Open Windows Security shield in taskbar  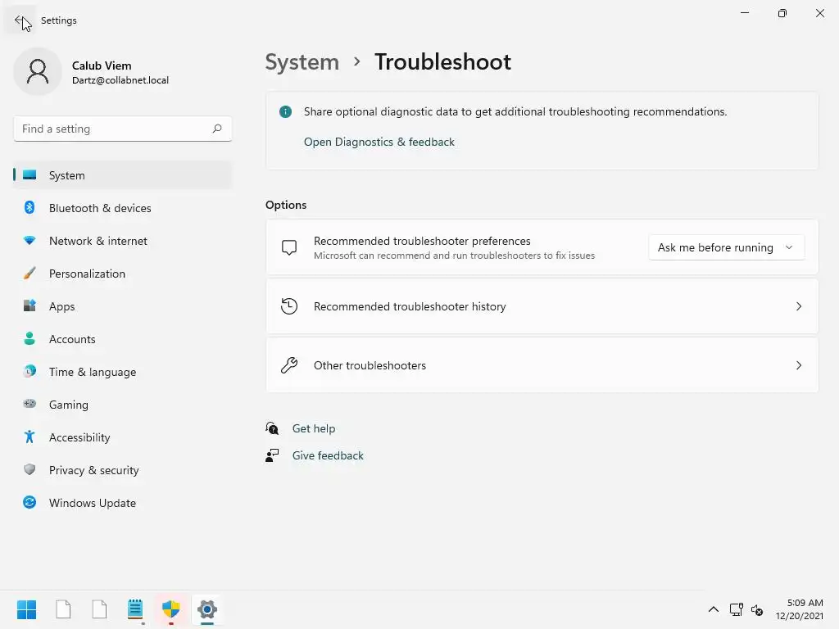[171, 609]
